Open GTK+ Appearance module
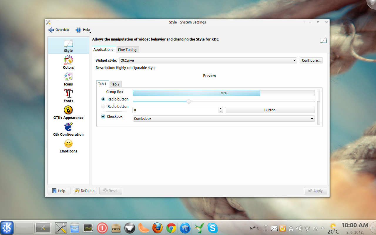Image resolution: width=376 pixels, height=235 pixels. pyautogui.click(x=68, y=113)
